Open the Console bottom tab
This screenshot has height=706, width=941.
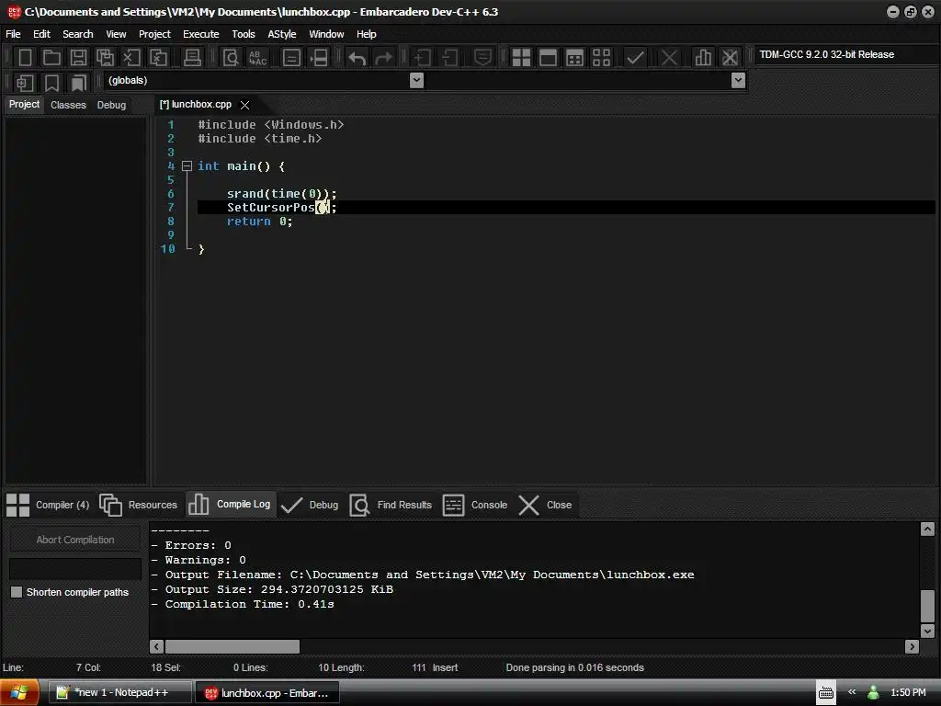pos(475,505)
